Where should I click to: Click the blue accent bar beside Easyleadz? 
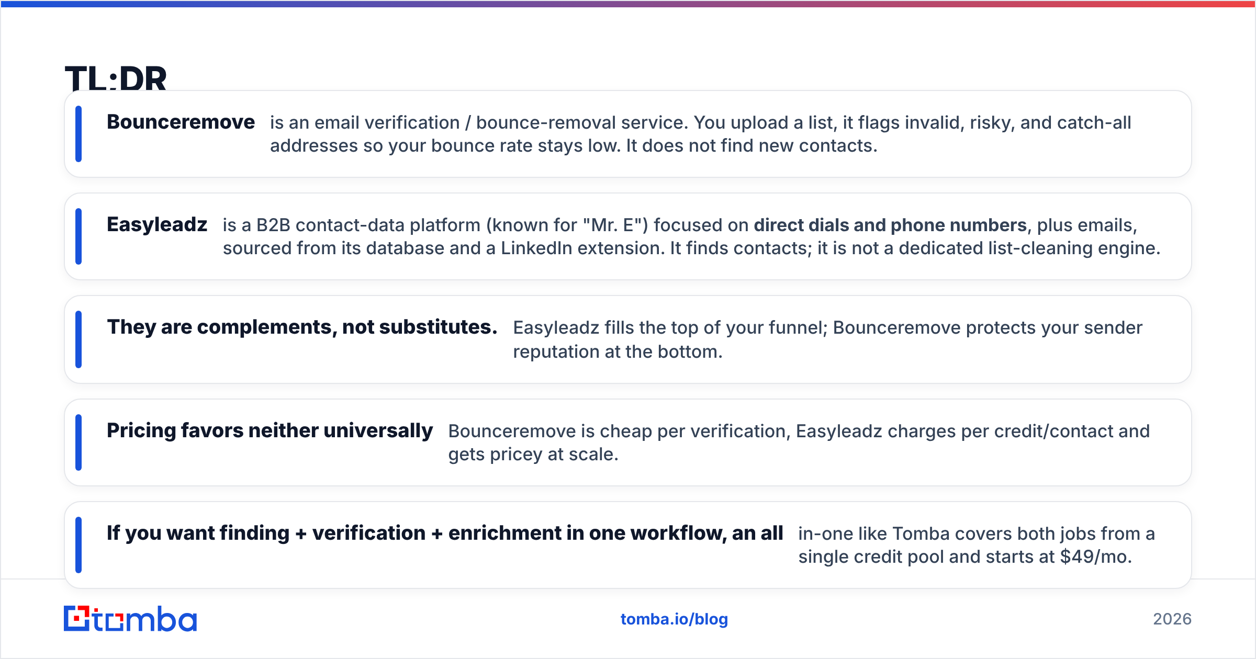(78, 236)
